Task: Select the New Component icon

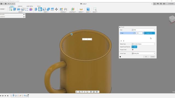Action: tap(61, 9)
